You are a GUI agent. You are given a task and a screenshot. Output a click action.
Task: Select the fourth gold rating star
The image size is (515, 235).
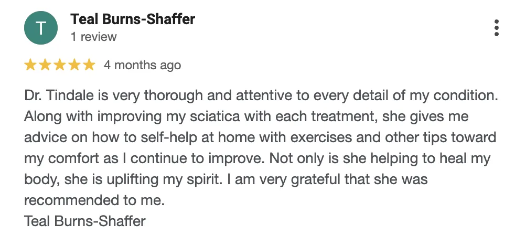tap(74, 65)
